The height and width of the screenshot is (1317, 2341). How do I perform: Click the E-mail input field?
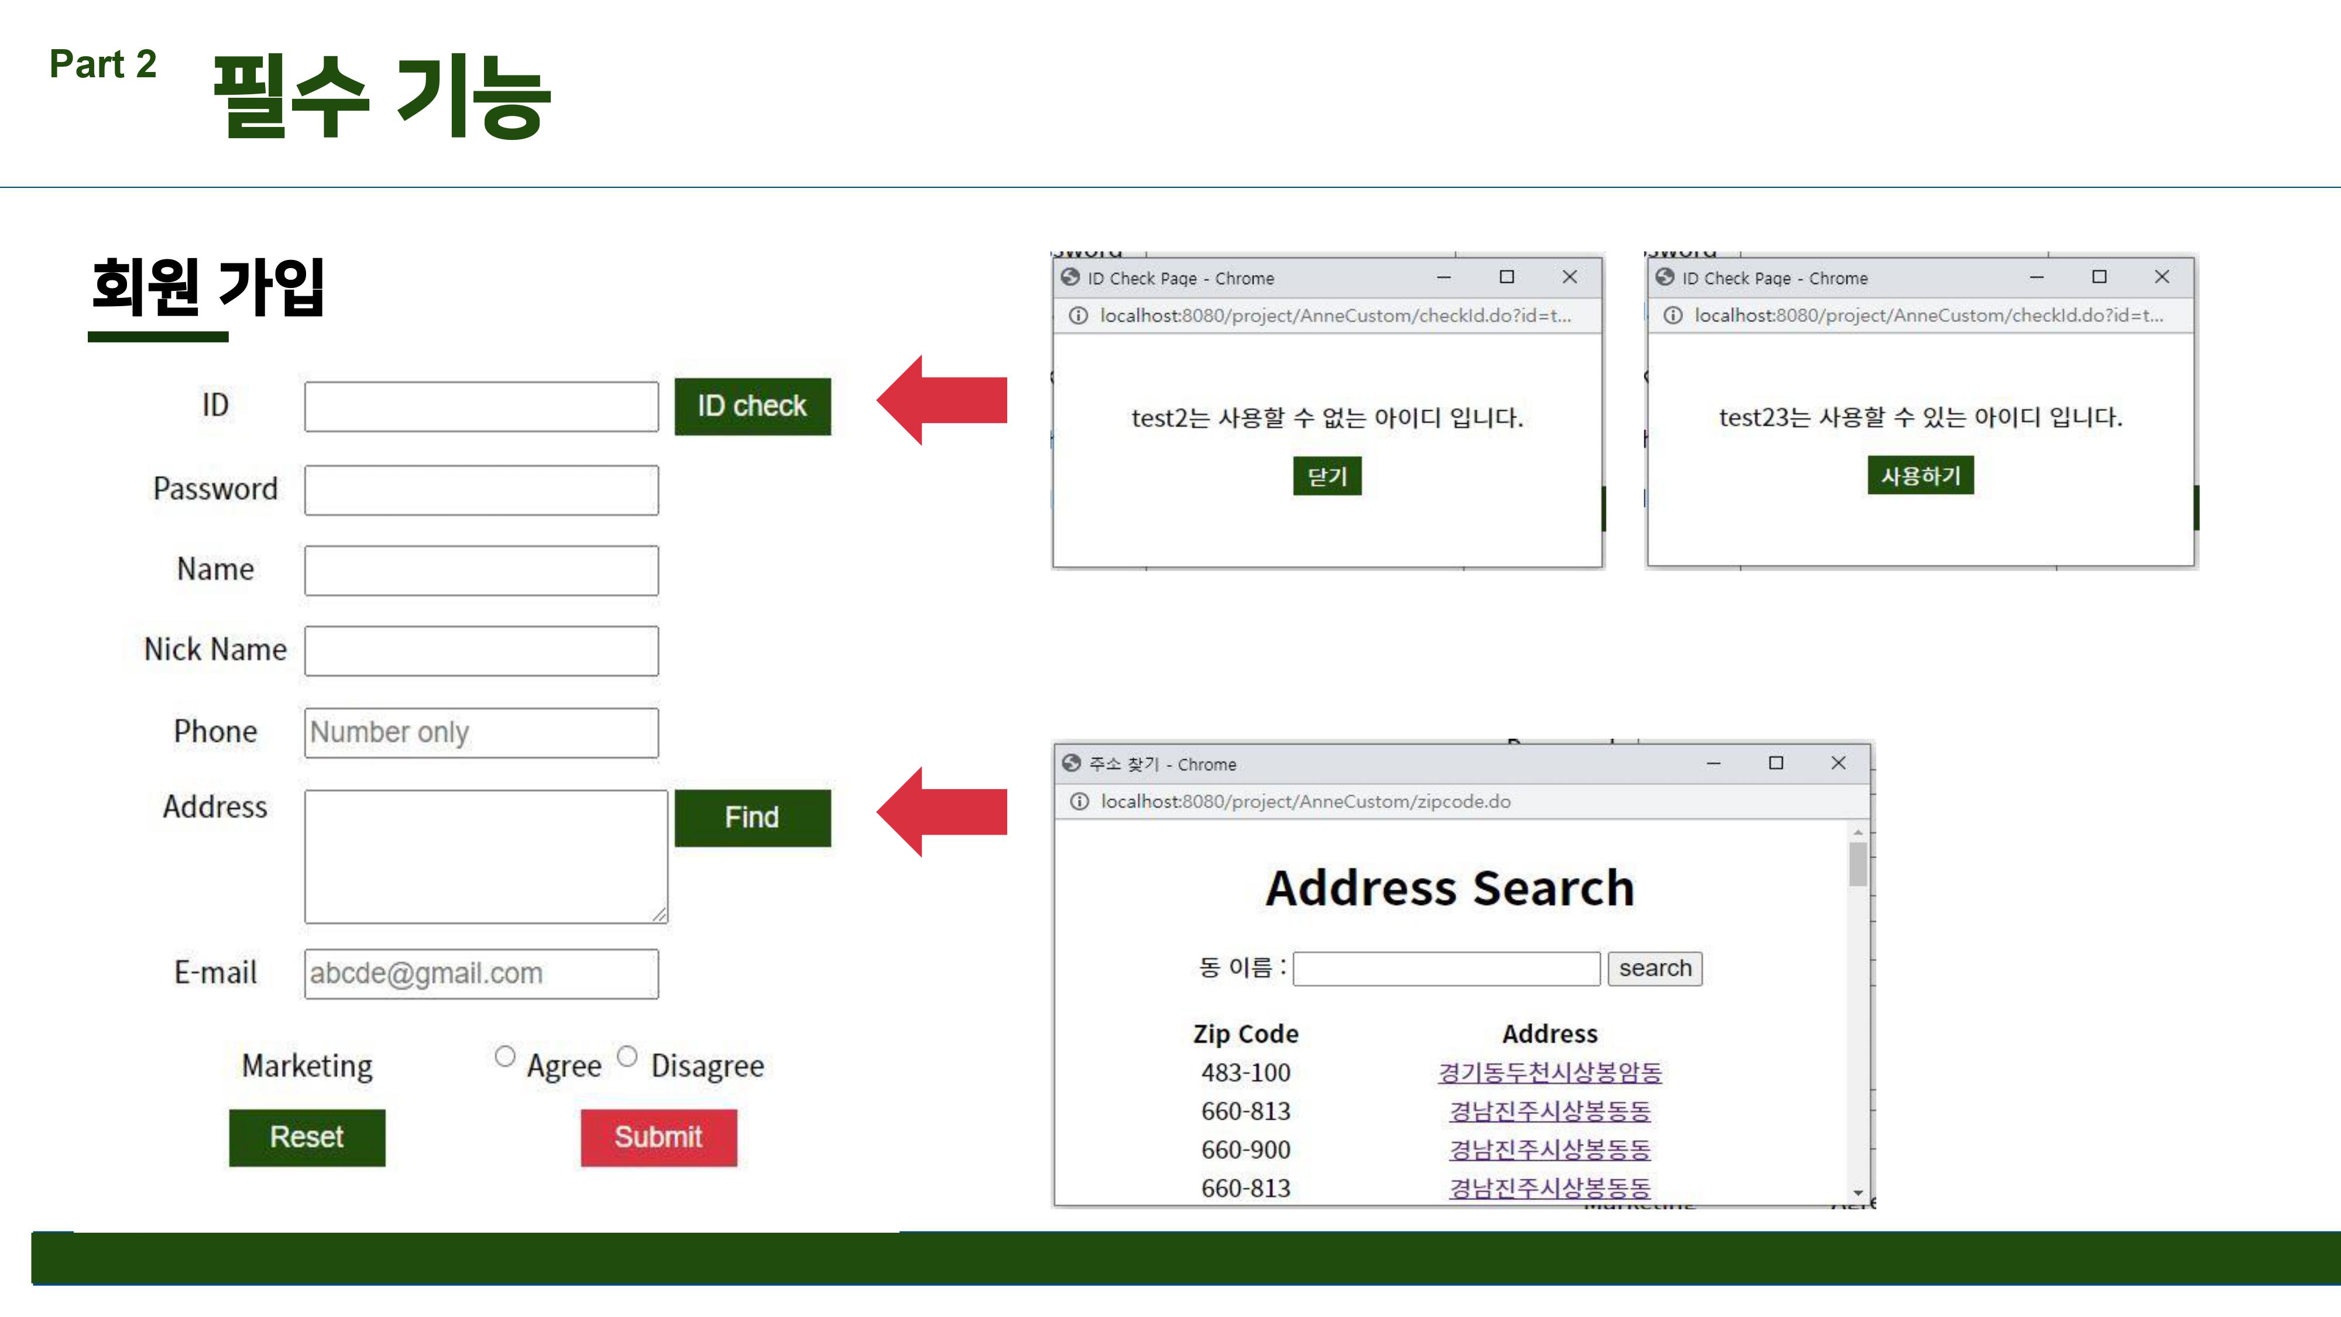click(x=482, y=975)
